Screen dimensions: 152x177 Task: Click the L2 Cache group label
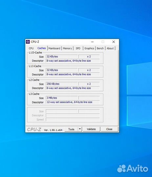coord(34,80)
